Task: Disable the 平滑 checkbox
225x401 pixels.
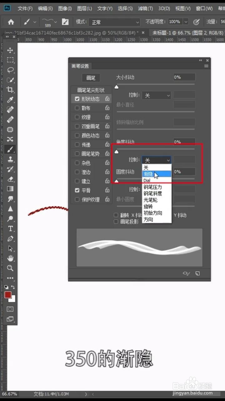Action: [77, 190]
